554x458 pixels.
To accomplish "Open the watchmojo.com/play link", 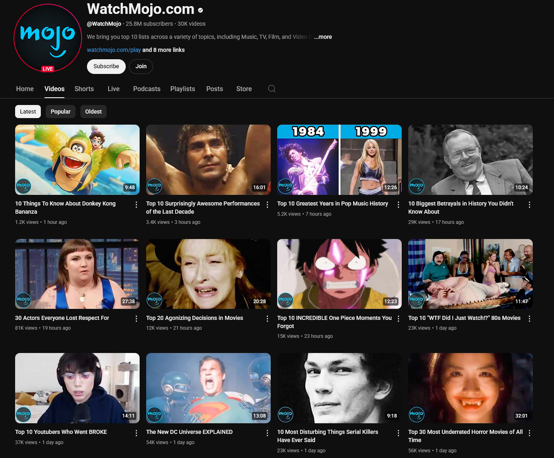I will (x=114, y=50).
